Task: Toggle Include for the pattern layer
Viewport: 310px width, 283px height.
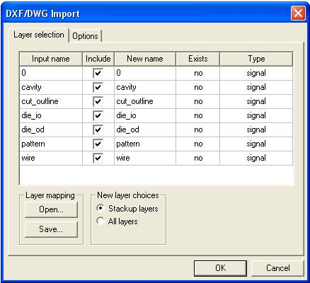Action: tap(98, 144)
